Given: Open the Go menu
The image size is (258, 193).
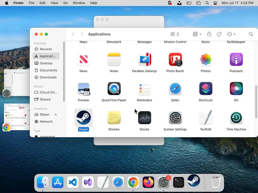Looking at the screenshot, I should click(66, 3).
